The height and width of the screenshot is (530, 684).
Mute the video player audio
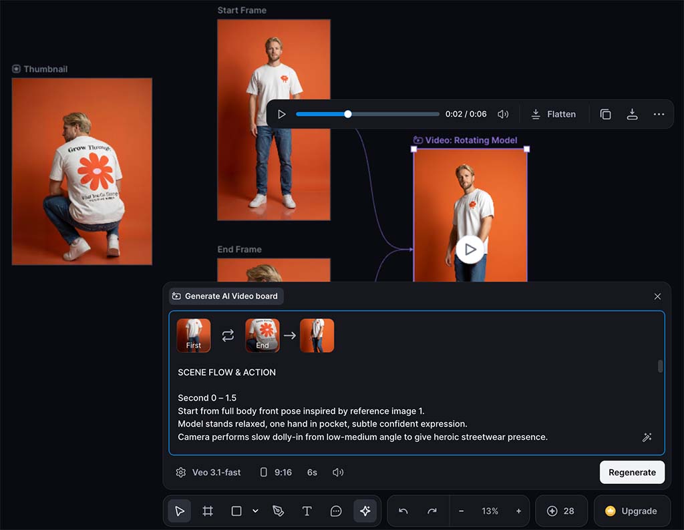503,113
